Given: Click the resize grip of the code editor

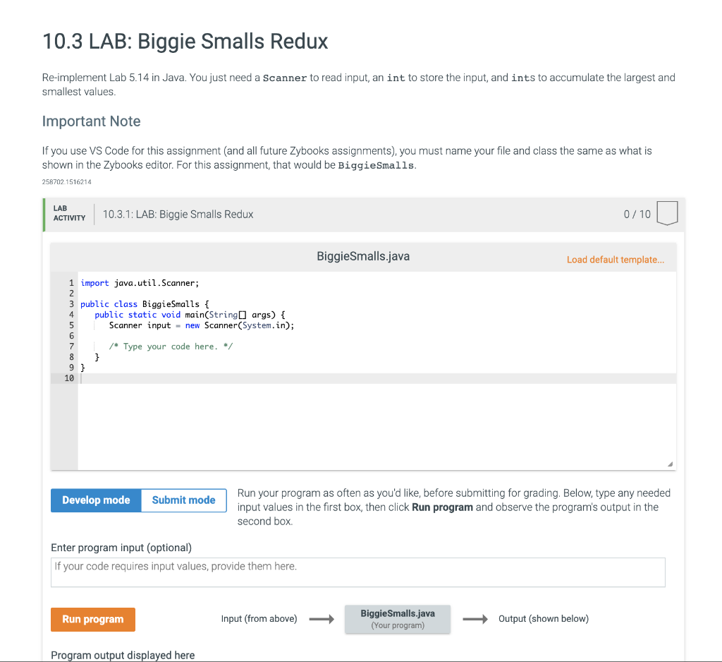Looking at the screenshot, I should (x=671, y=463).
